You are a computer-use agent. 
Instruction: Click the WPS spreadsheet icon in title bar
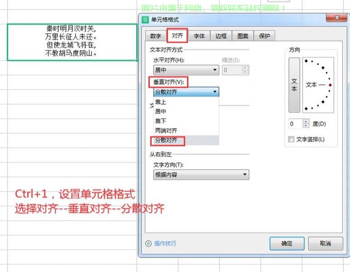click(145, 20)
